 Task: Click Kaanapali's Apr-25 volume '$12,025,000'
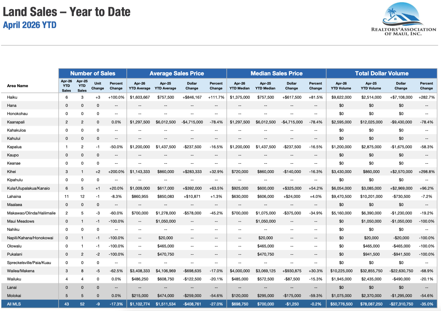pos(371,122)
